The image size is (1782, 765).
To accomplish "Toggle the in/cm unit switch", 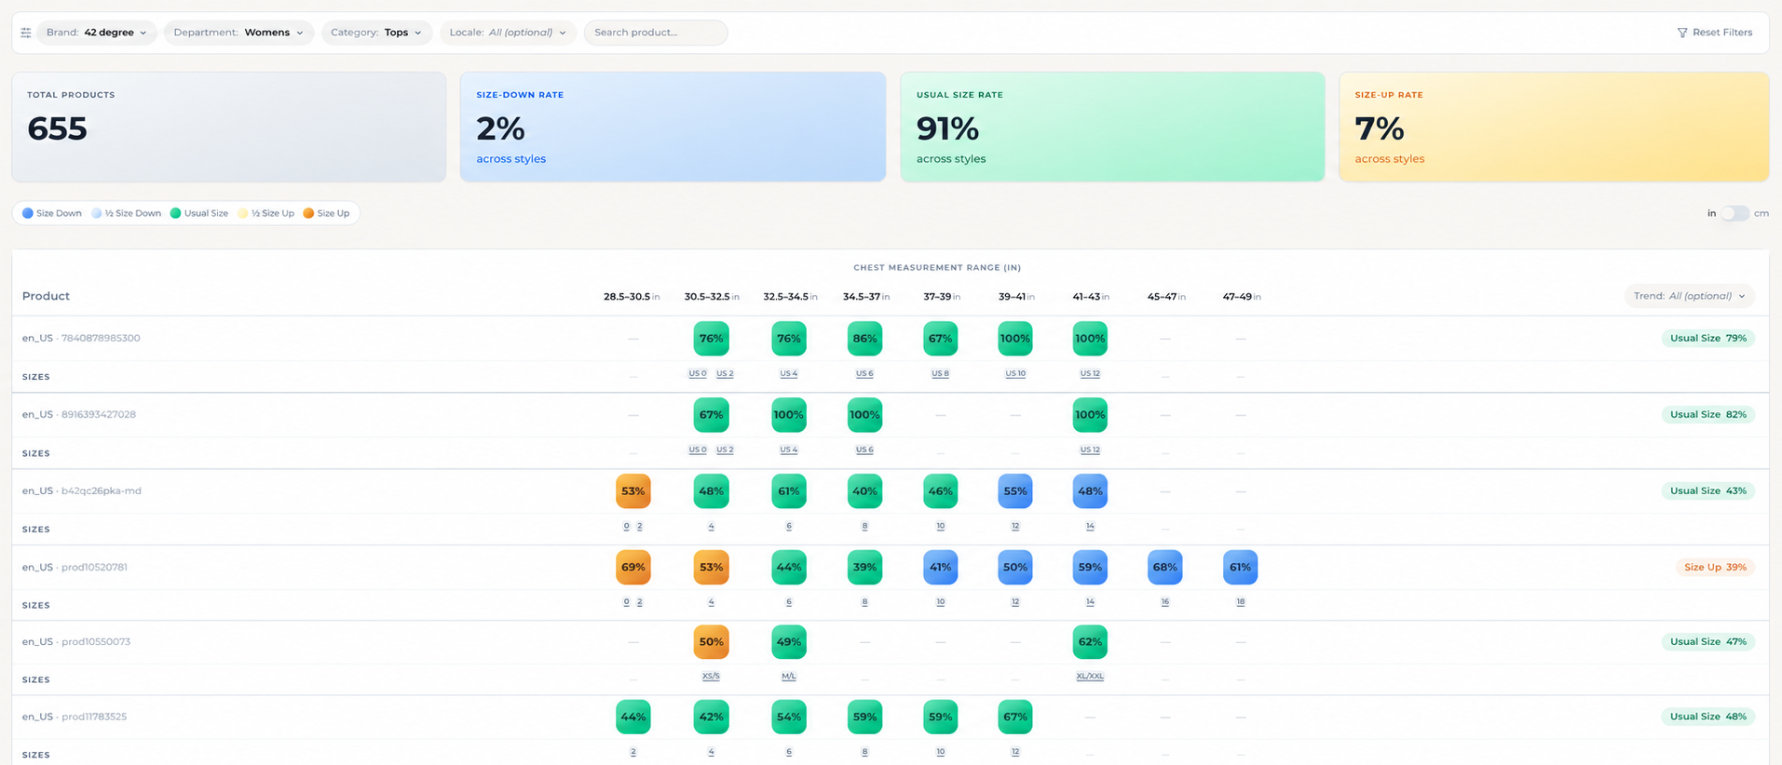I will click(1734, 213).
